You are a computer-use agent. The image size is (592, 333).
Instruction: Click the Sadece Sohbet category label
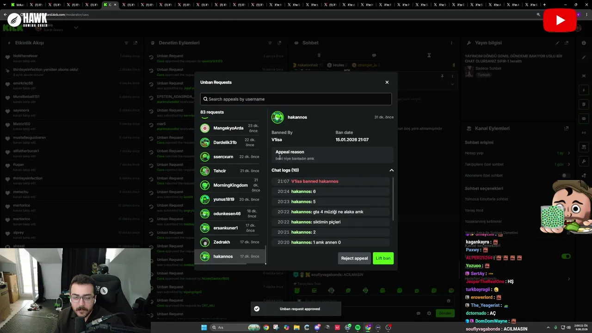tap(488, 68)
